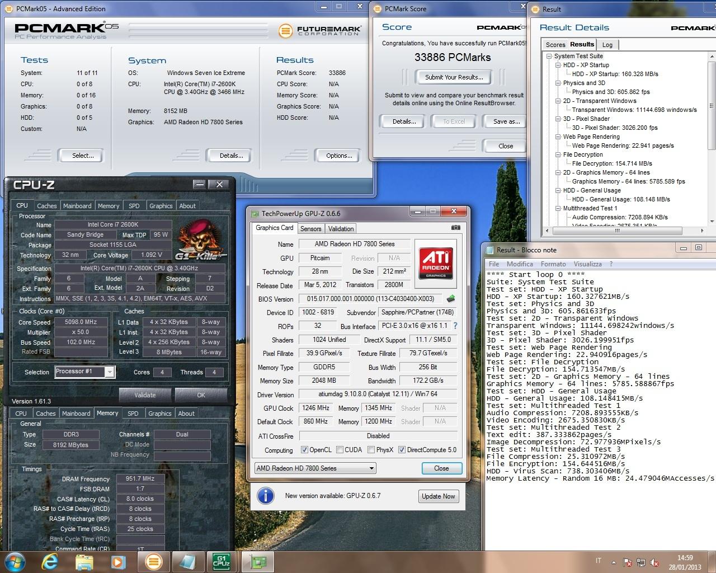Collapse the Multithreaded Test 1 node
This screenshot has width=716, height=573.
[558, 208]
